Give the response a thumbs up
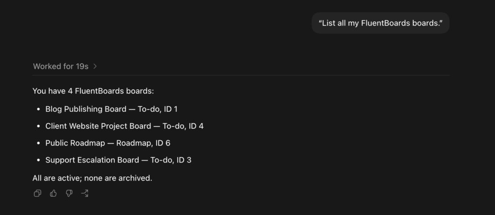 (53, 193)
